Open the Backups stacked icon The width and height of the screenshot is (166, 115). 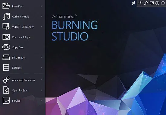6,67
